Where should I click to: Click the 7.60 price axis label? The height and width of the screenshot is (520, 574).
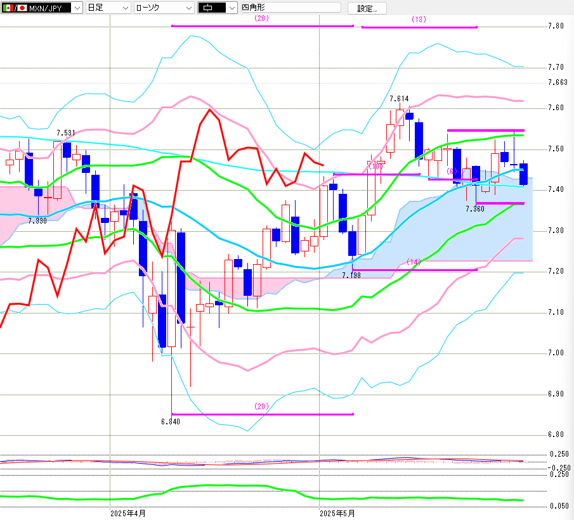coord(556,108)
